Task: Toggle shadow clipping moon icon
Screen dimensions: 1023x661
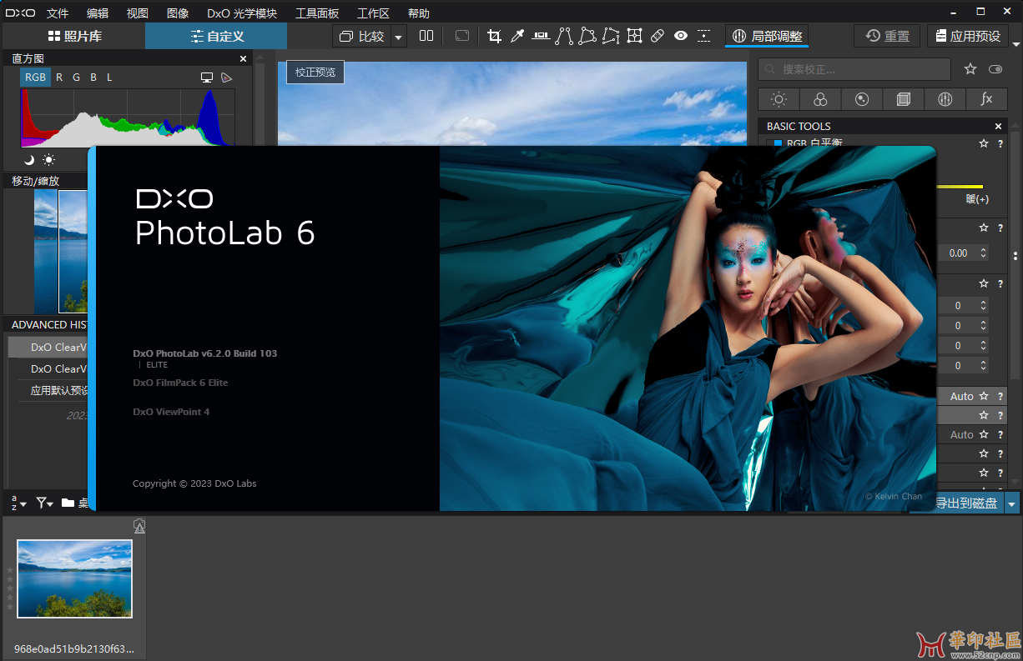Action: coord(29,159)
